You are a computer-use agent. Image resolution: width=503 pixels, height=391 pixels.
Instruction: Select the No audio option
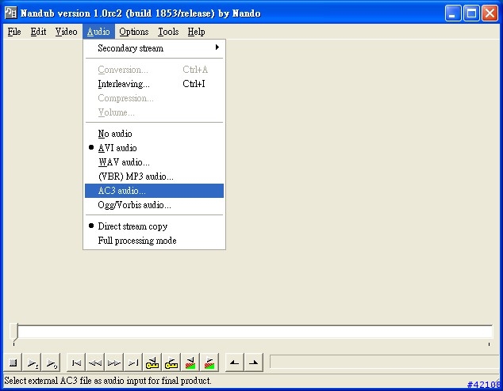[154, 134]
